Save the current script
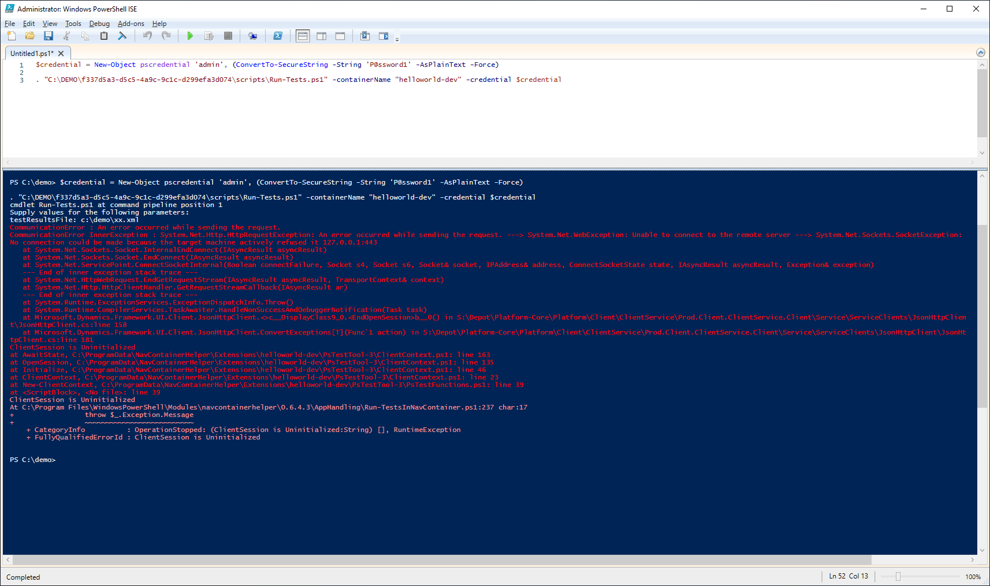 pos(49,36)
